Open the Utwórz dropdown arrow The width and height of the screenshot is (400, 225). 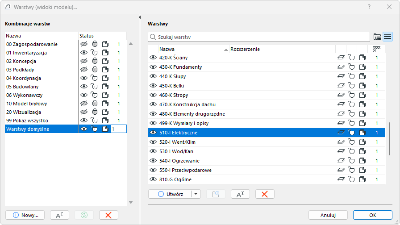[x=196, y=194]
